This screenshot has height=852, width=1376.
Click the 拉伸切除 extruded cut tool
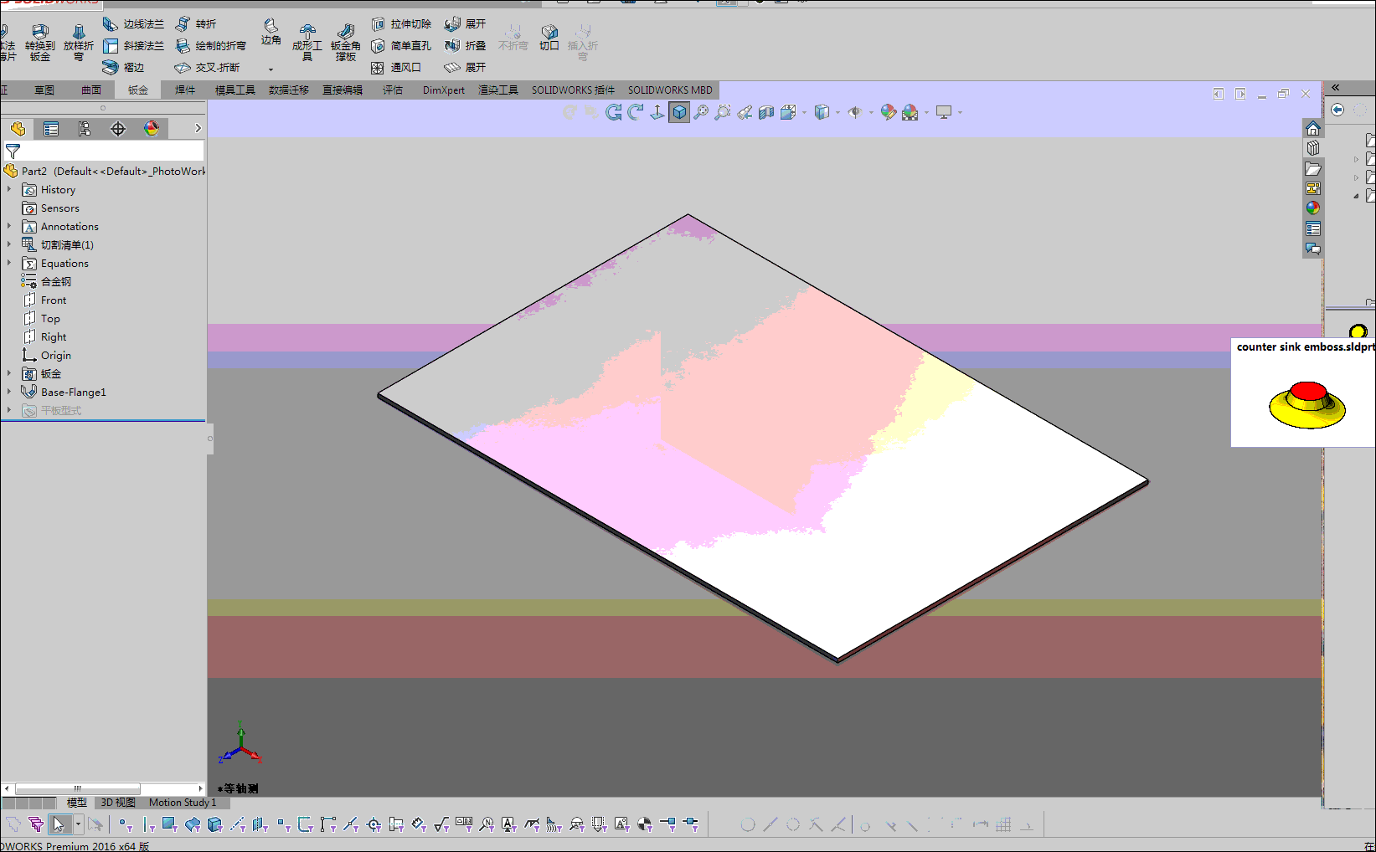point(401,24)
